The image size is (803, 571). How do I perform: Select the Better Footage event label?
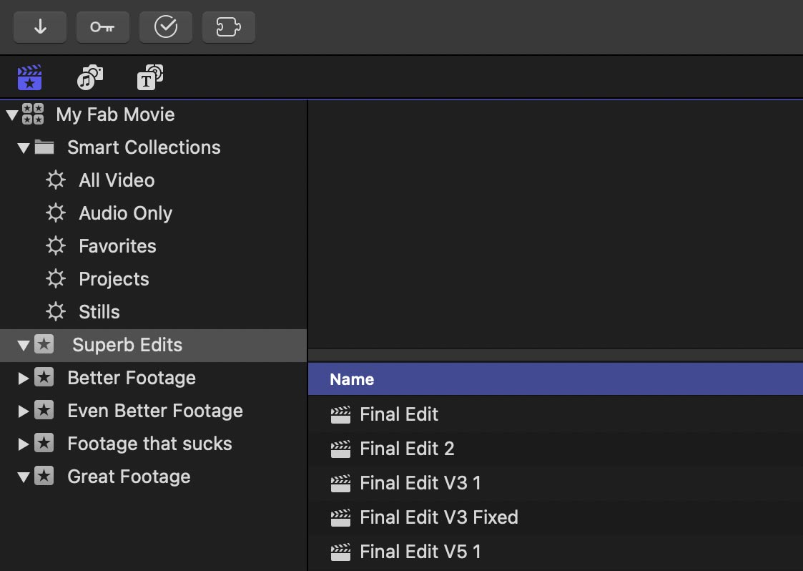(132, 379)
